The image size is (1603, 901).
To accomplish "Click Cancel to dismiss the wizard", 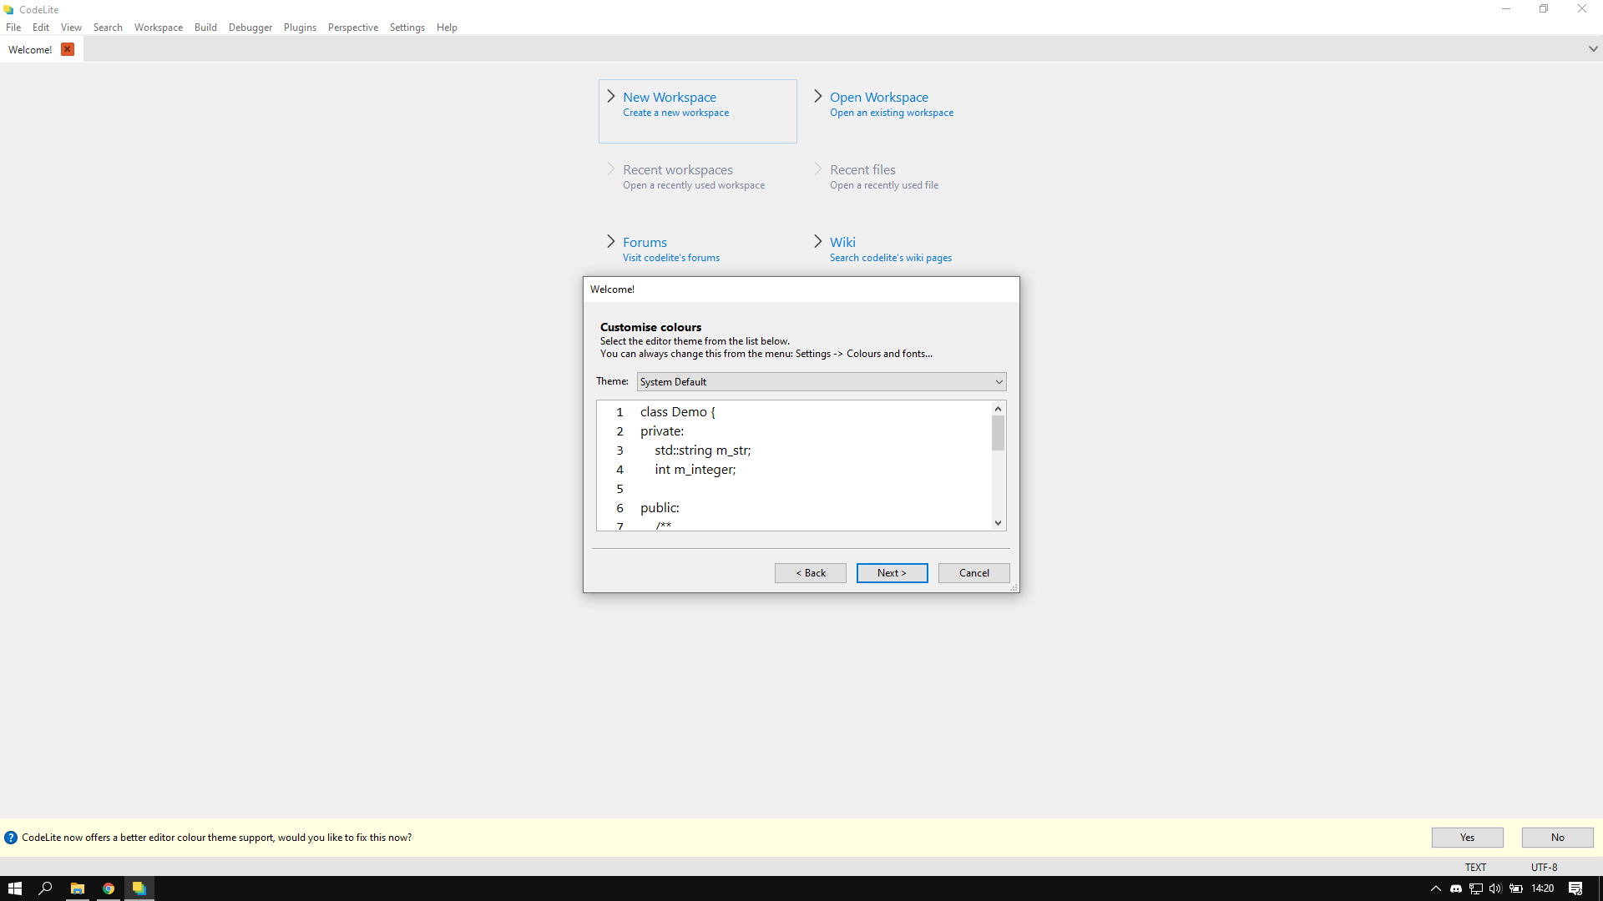I will [973, 572].
